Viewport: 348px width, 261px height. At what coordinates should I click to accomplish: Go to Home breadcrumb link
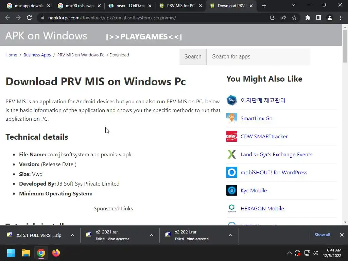click(x=11, y=55)
